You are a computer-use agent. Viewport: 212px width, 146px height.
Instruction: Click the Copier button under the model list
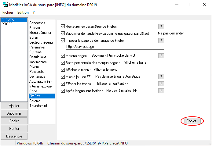[14, 121]
